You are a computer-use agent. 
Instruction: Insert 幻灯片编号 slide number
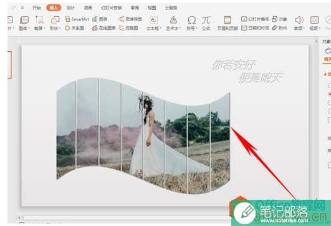coord(255,19)
